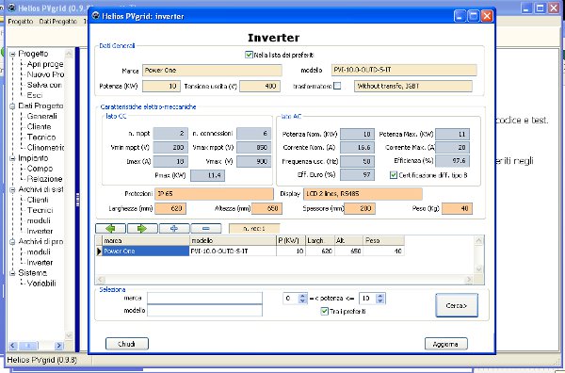Viewport: 565px width, 373px height.
Task: Increase minimum potenza with spinner up arrow
Action: (x=302, y=296)
